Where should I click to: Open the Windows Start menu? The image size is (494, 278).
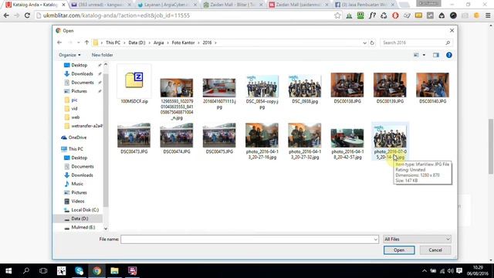click(x=8, y=271)
